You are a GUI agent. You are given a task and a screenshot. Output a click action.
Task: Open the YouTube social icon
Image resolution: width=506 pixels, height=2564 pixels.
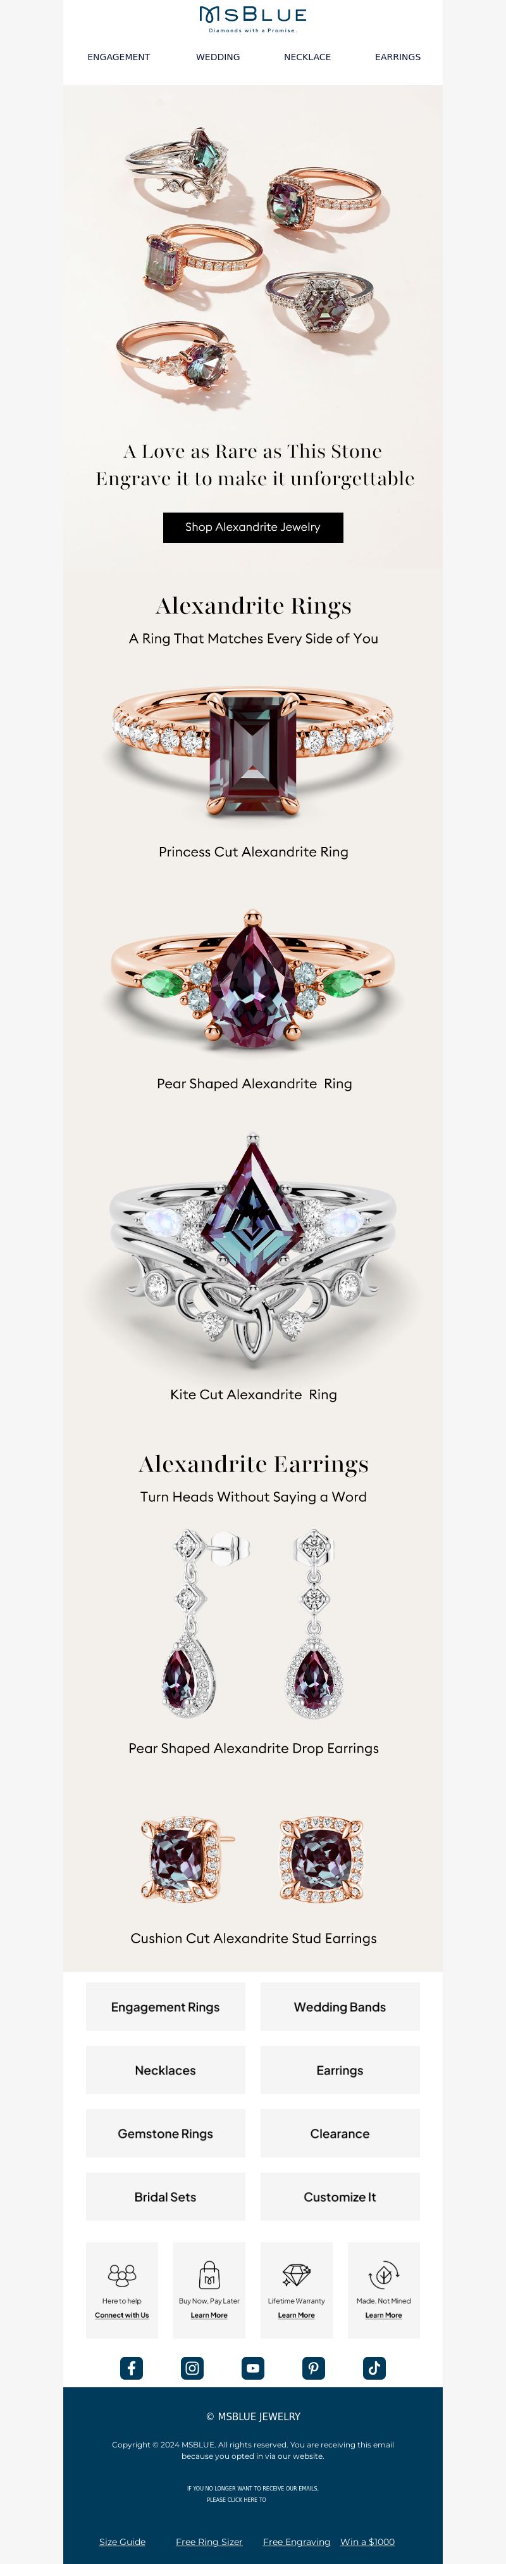[252, 2368]
